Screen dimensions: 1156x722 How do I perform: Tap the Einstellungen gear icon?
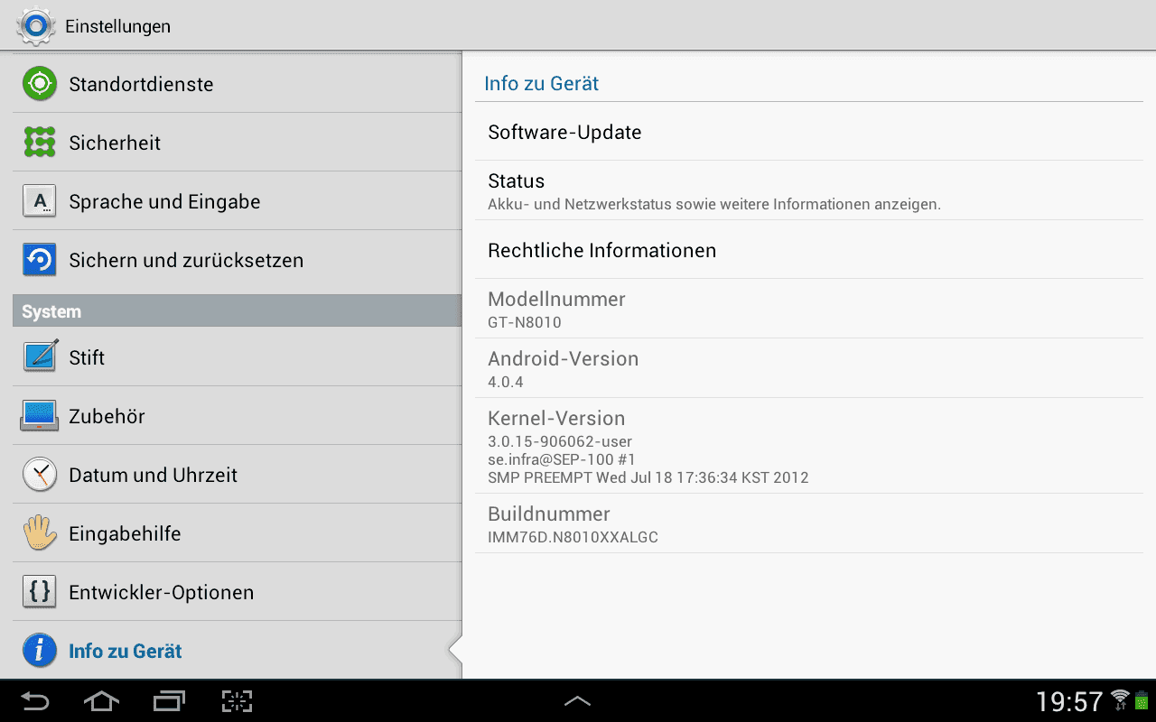coord(35,26)
